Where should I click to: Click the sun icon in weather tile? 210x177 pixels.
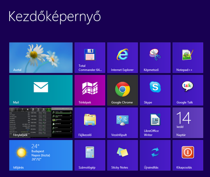point(21,152)
